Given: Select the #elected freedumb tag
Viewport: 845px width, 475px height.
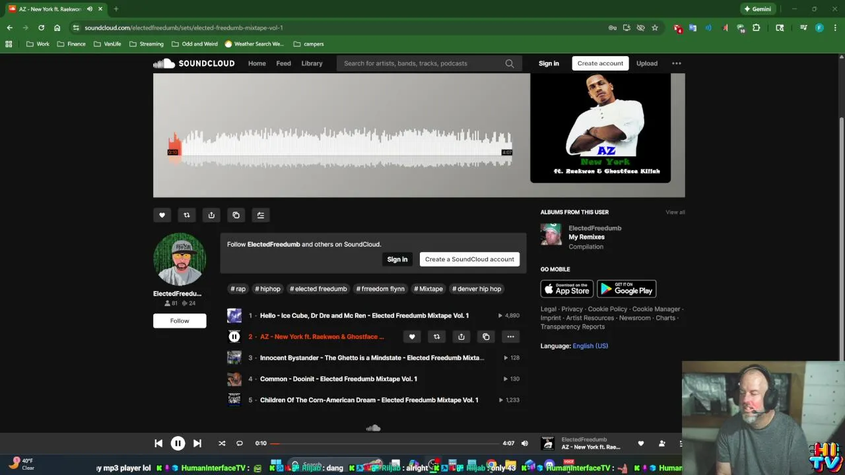Looking at the screenshot, I should pos(318,289).
